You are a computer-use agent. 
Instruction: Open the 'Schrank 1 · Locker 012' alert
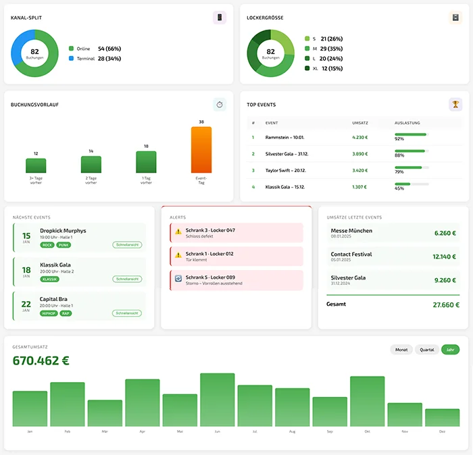236,256
